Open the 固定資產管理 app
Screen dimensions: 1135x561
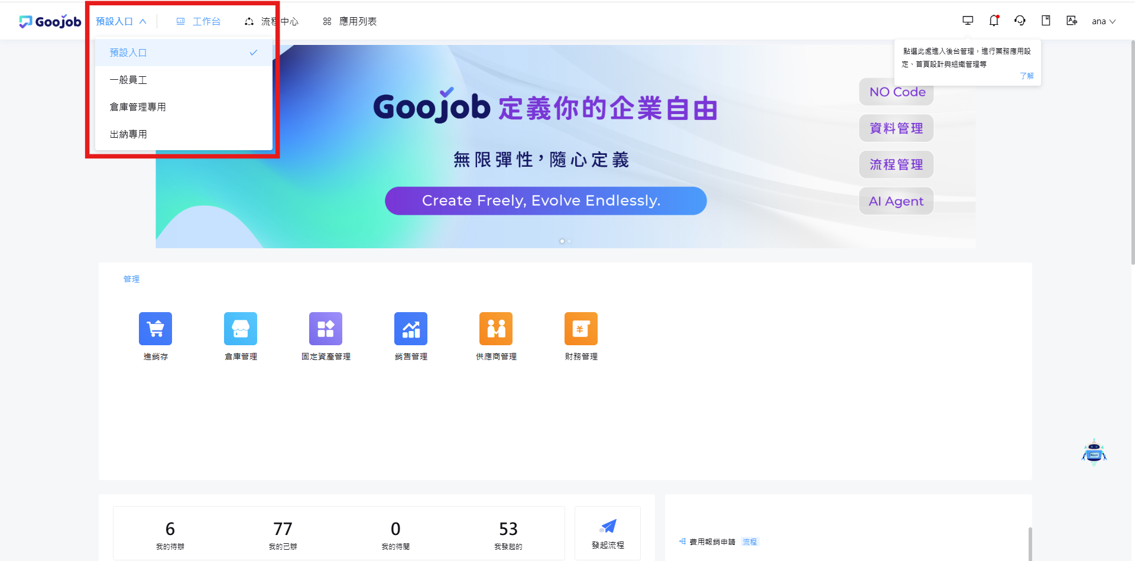(x=326, y=336)
